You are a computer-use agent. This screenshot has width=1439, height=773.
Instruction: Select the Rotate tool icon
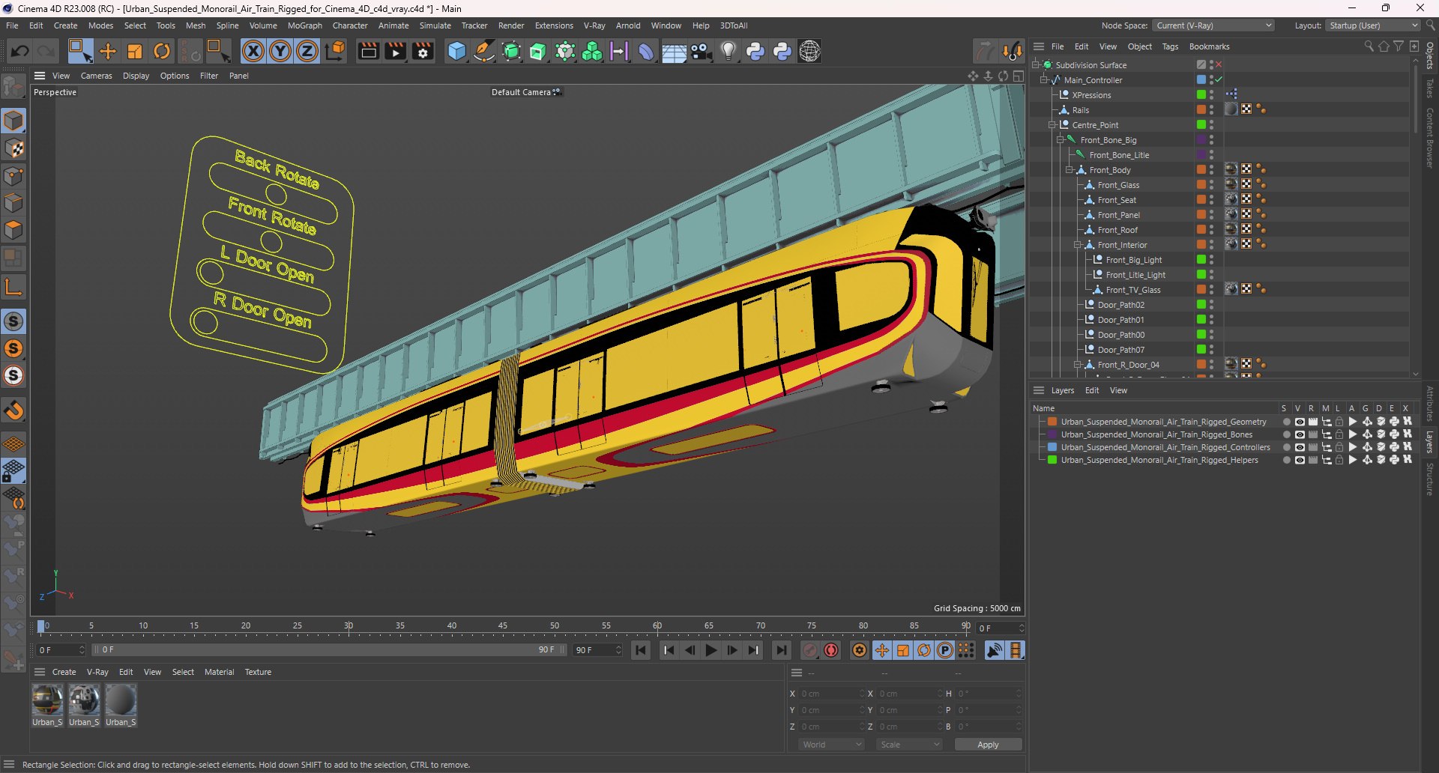coord(162,51)
